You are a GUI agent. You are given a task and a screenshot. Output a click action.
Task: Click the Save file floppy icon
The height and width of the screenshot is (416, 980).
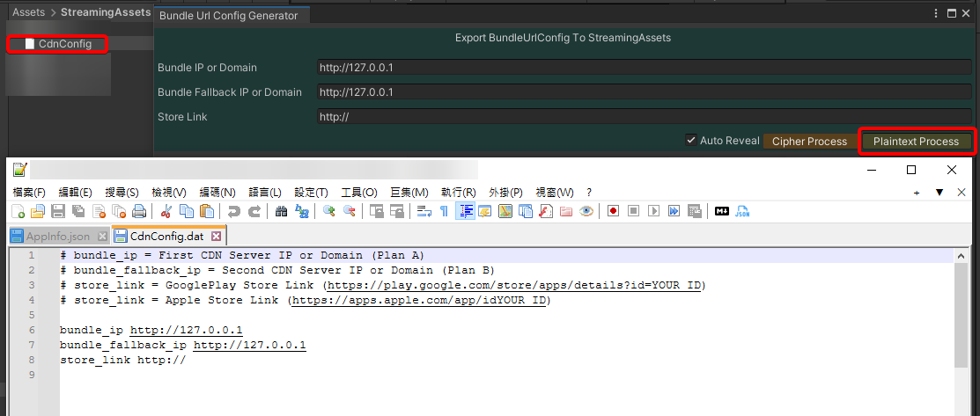point(58,211)
